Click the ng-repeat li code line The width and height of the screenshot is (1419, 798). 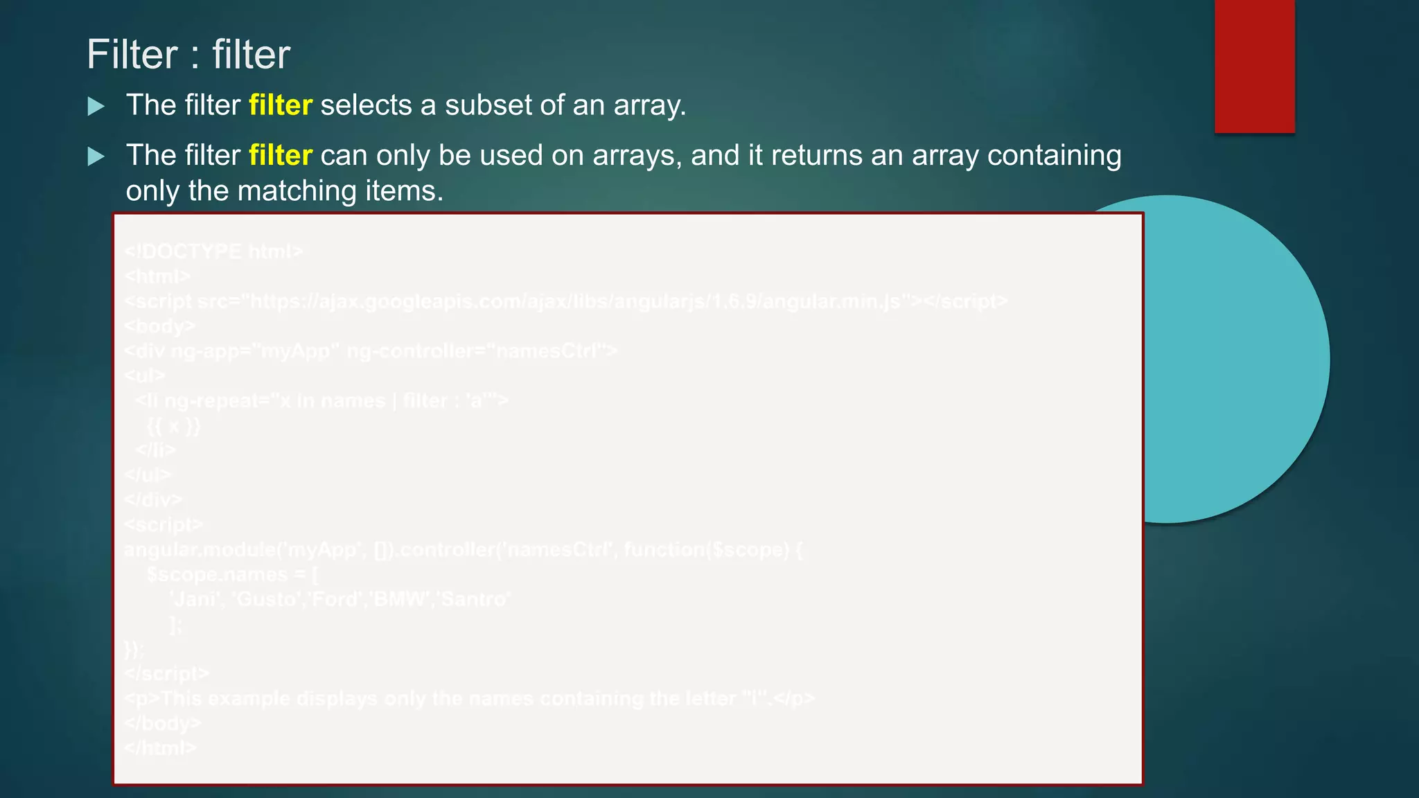coord(321,401)
